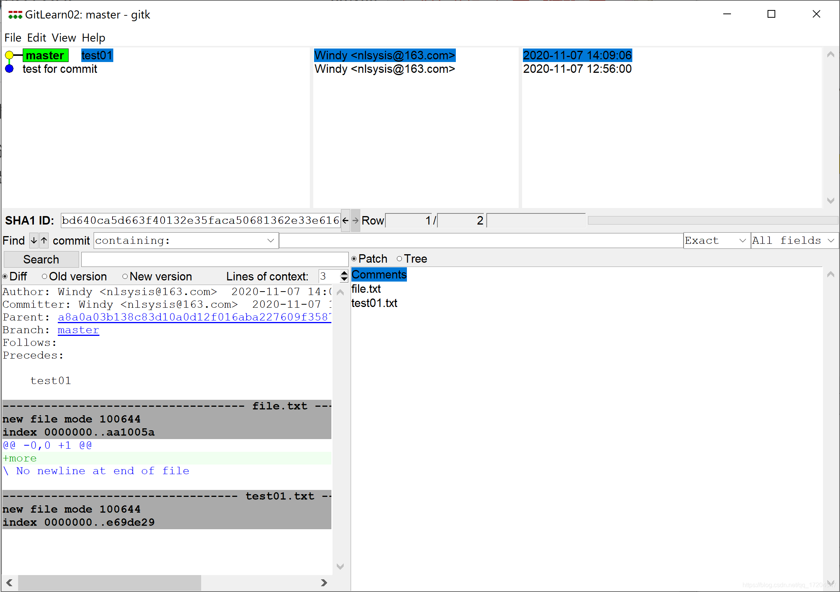Open the 'containing:' find type dropdown
The image size is (840, 592).
tap(186, 241)
